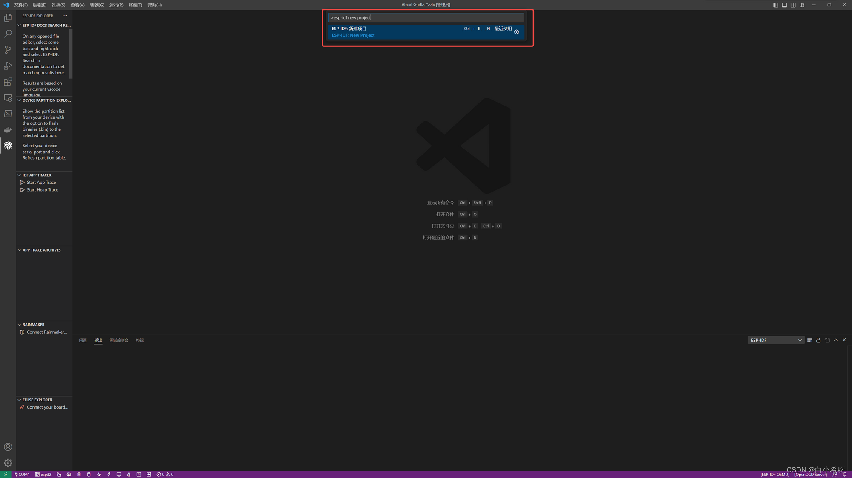
Task: Open the Extensions view
Action: (8, 82)
